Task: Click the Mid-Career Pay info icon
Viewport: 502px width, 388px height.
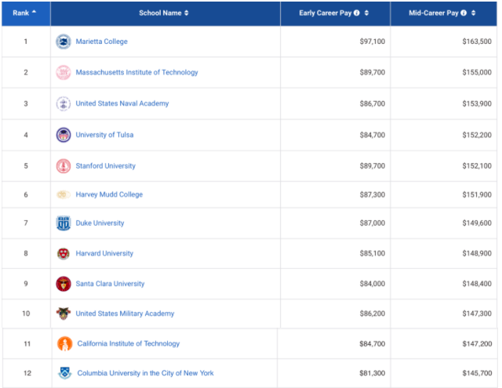Action: pyautogui.click(x=464, y=13)
